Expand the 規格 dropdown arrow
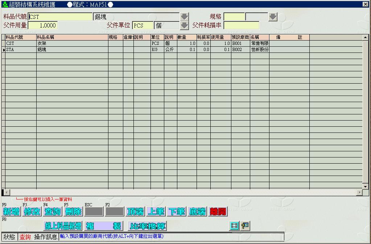This screenshot has height=244, width=371. [x=273, y=17]
